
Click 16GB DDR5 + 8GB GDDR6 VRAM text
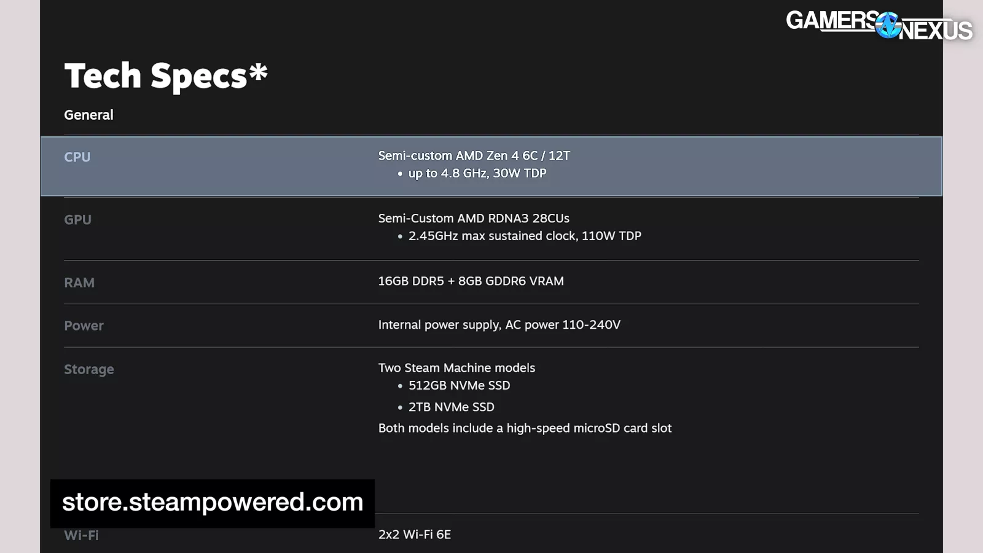point(471,281)
